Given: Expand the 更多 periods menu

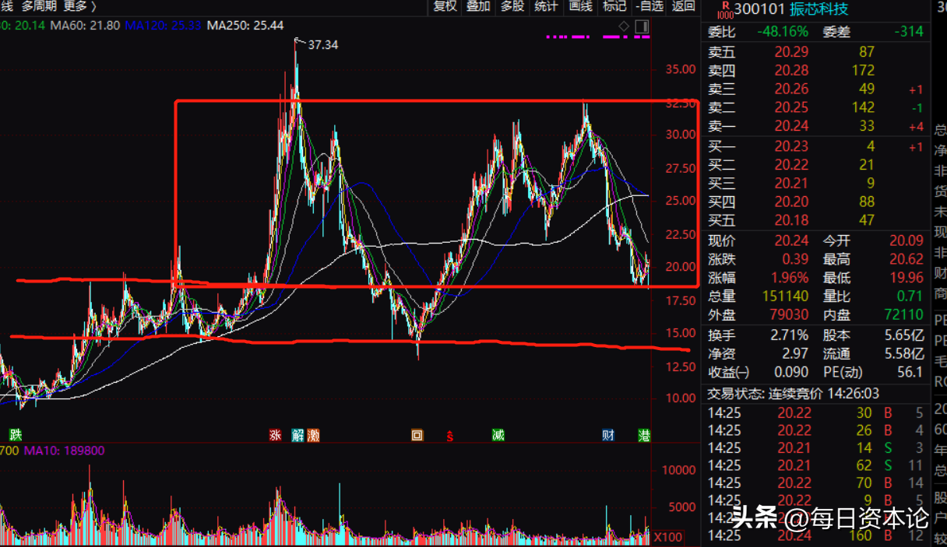Looking at the screenshot, I should (x=79, y=7).
